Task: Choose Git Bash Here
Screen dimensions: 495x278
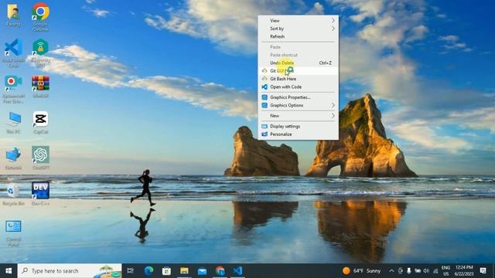Action: [299, 79]
